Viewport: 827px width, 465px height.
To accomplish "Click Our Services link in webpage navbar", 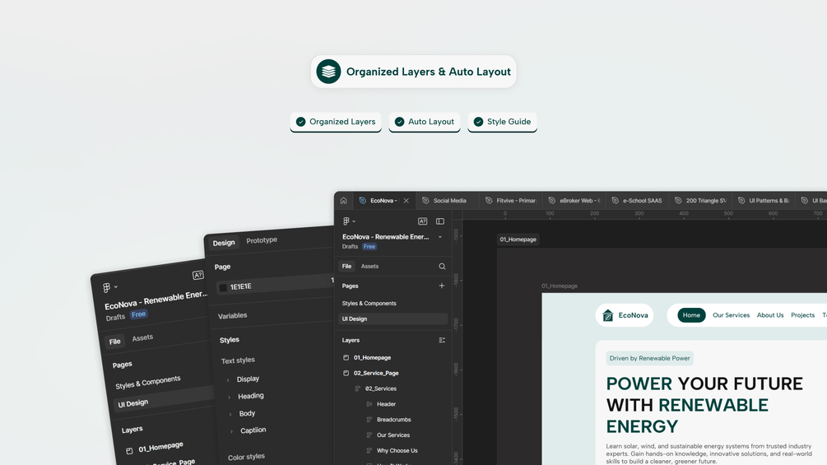I will [x=731, y=315].
